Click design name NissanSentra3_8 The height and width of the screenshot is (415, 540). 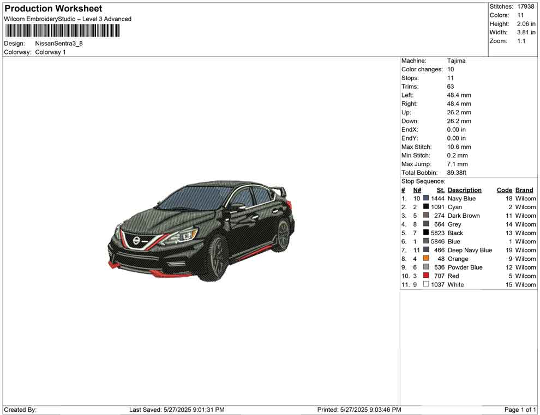(59, 44)
